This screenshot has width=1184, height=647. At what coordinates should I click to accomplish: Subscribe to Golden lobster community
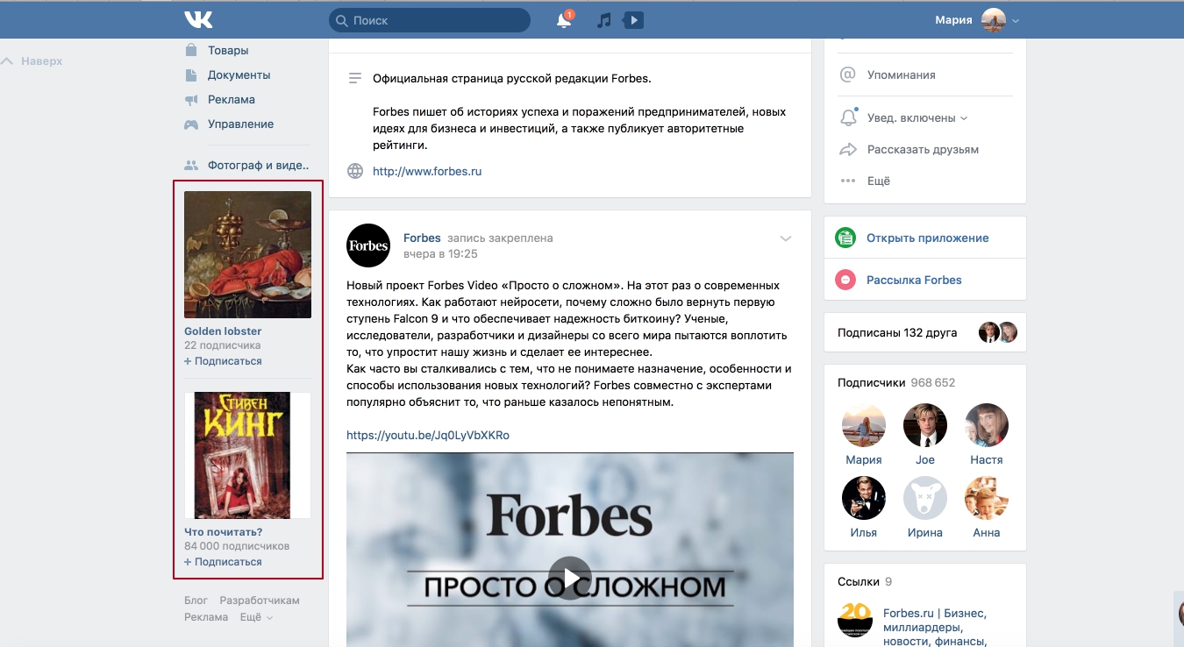pyautogui.click(x=223, y=361)
